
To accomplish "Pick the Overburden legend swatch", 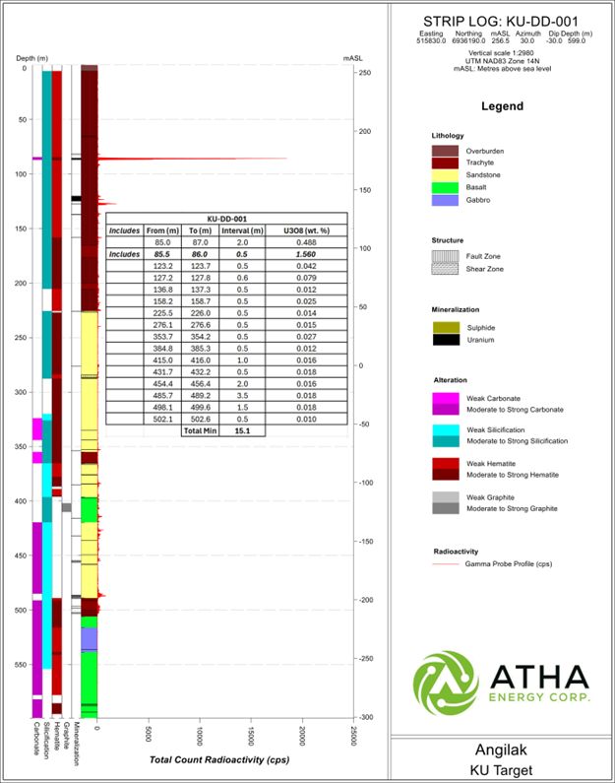I will pyautogui.click(x=445, y=150).
